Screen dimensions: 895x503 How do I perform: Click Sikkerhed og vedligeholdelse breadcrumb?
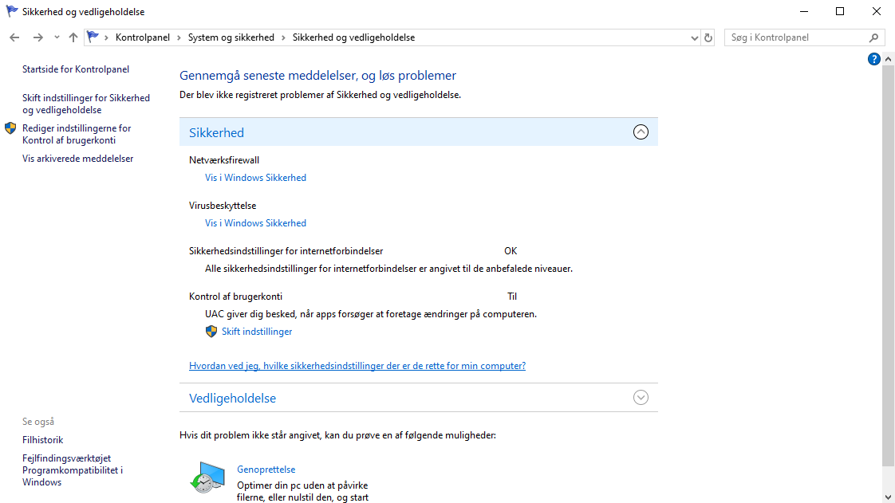354,37
